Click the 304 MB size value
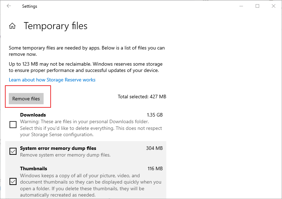 [x=154, y=148]
